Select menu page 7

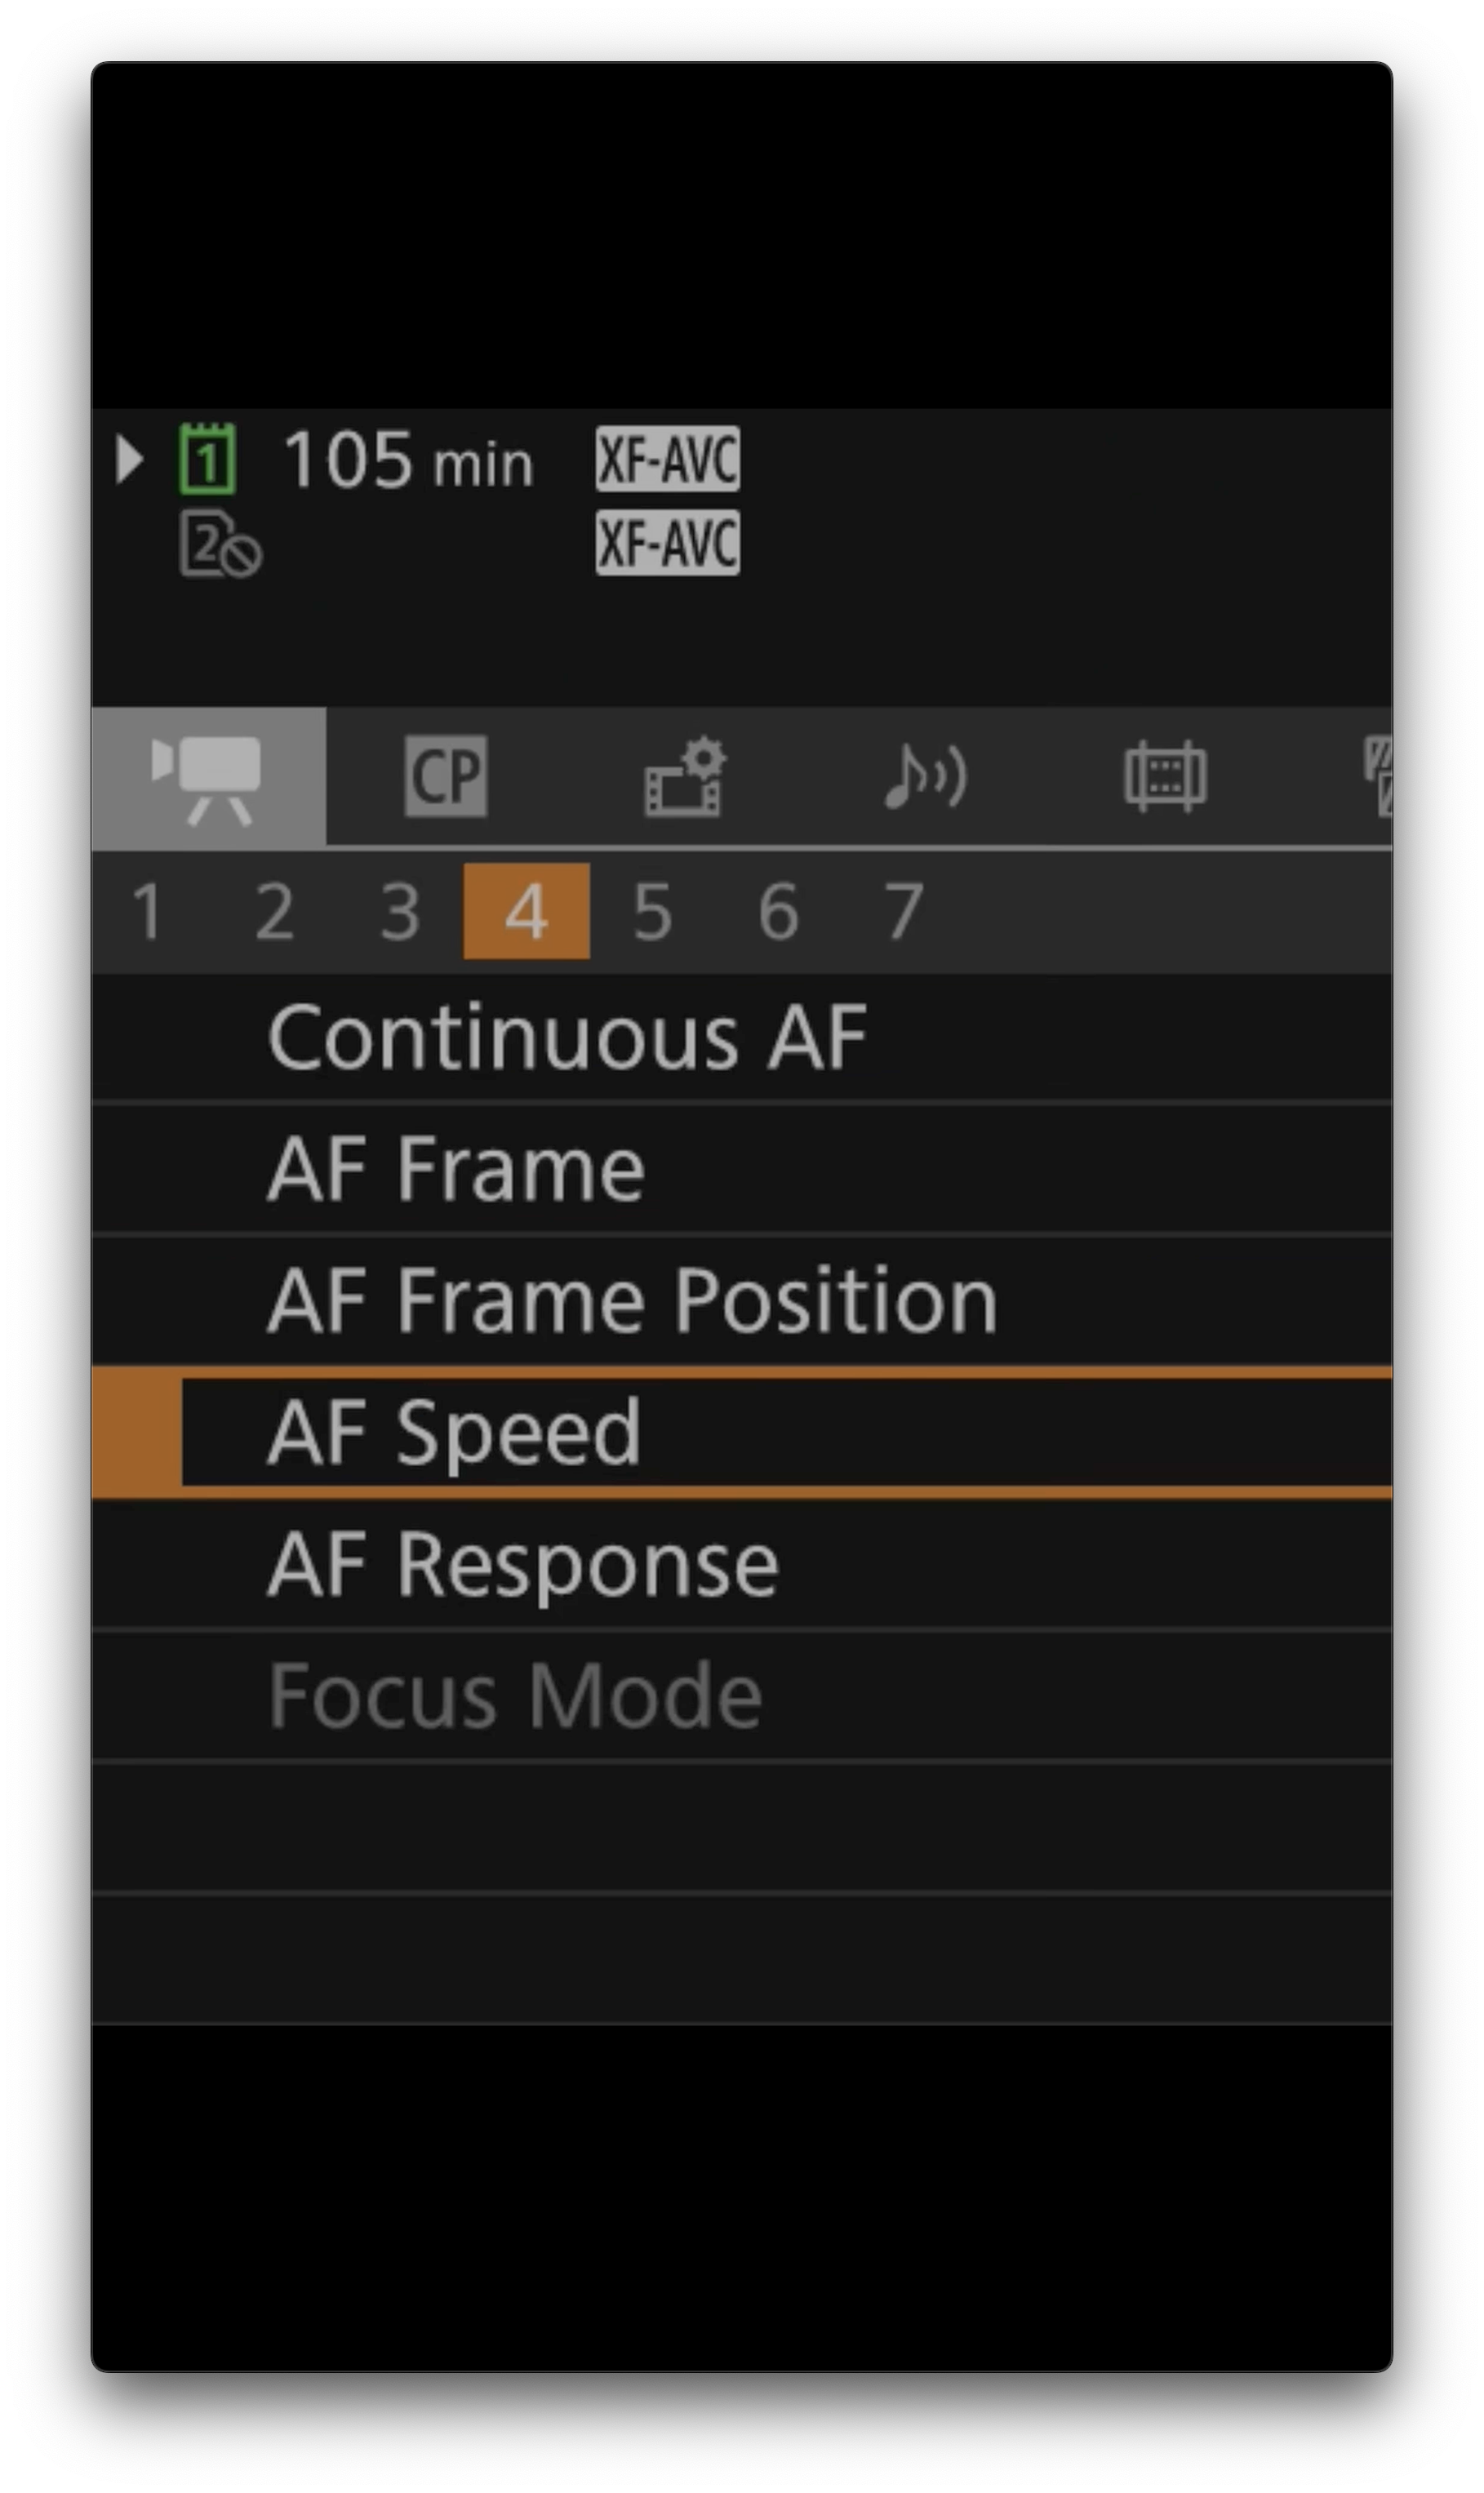[x=903, y=911]
